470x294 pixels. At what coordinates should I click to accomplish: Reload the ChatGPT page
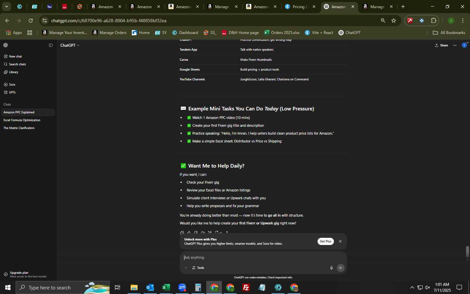click(31, 21)
